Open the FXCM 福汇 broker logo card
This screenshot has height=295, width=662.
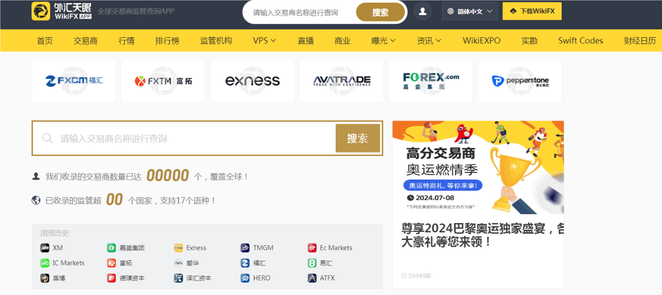pyautogui.click(x=74, y=81)
